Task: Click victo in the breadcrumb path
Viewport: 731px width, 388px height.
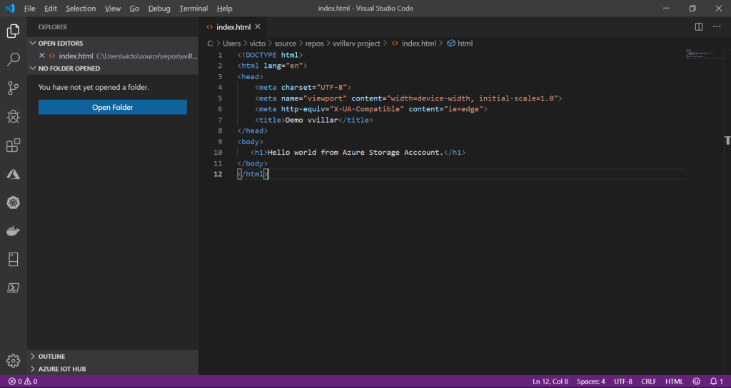Action: 257,44
